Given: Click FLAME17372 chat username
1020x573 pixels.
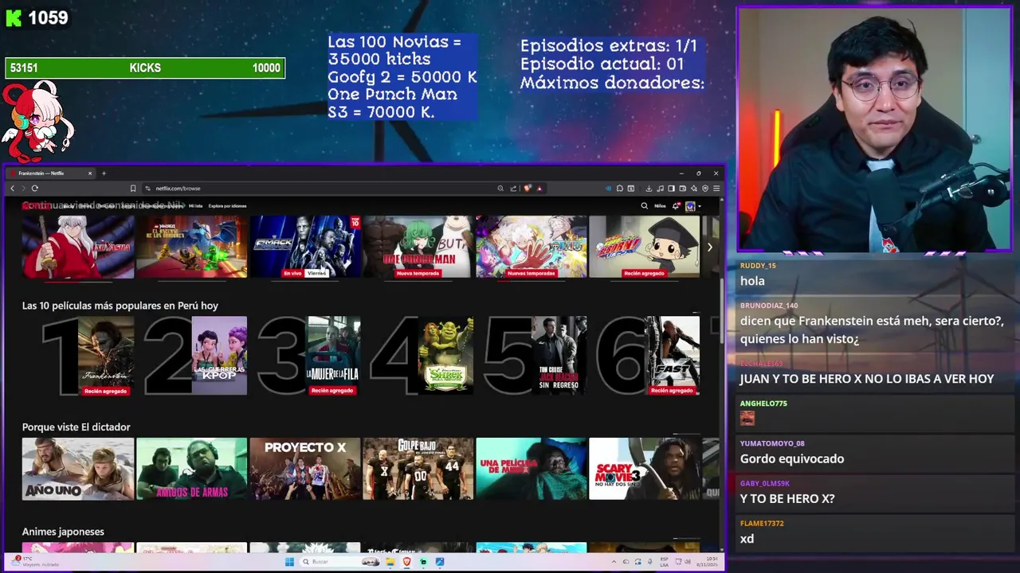Looking at the screenshot, I should (x=762, y=524).
